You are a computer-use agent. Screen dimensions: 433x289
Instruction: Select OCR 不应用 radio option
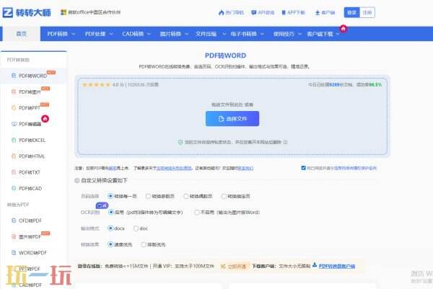point(197,212)
